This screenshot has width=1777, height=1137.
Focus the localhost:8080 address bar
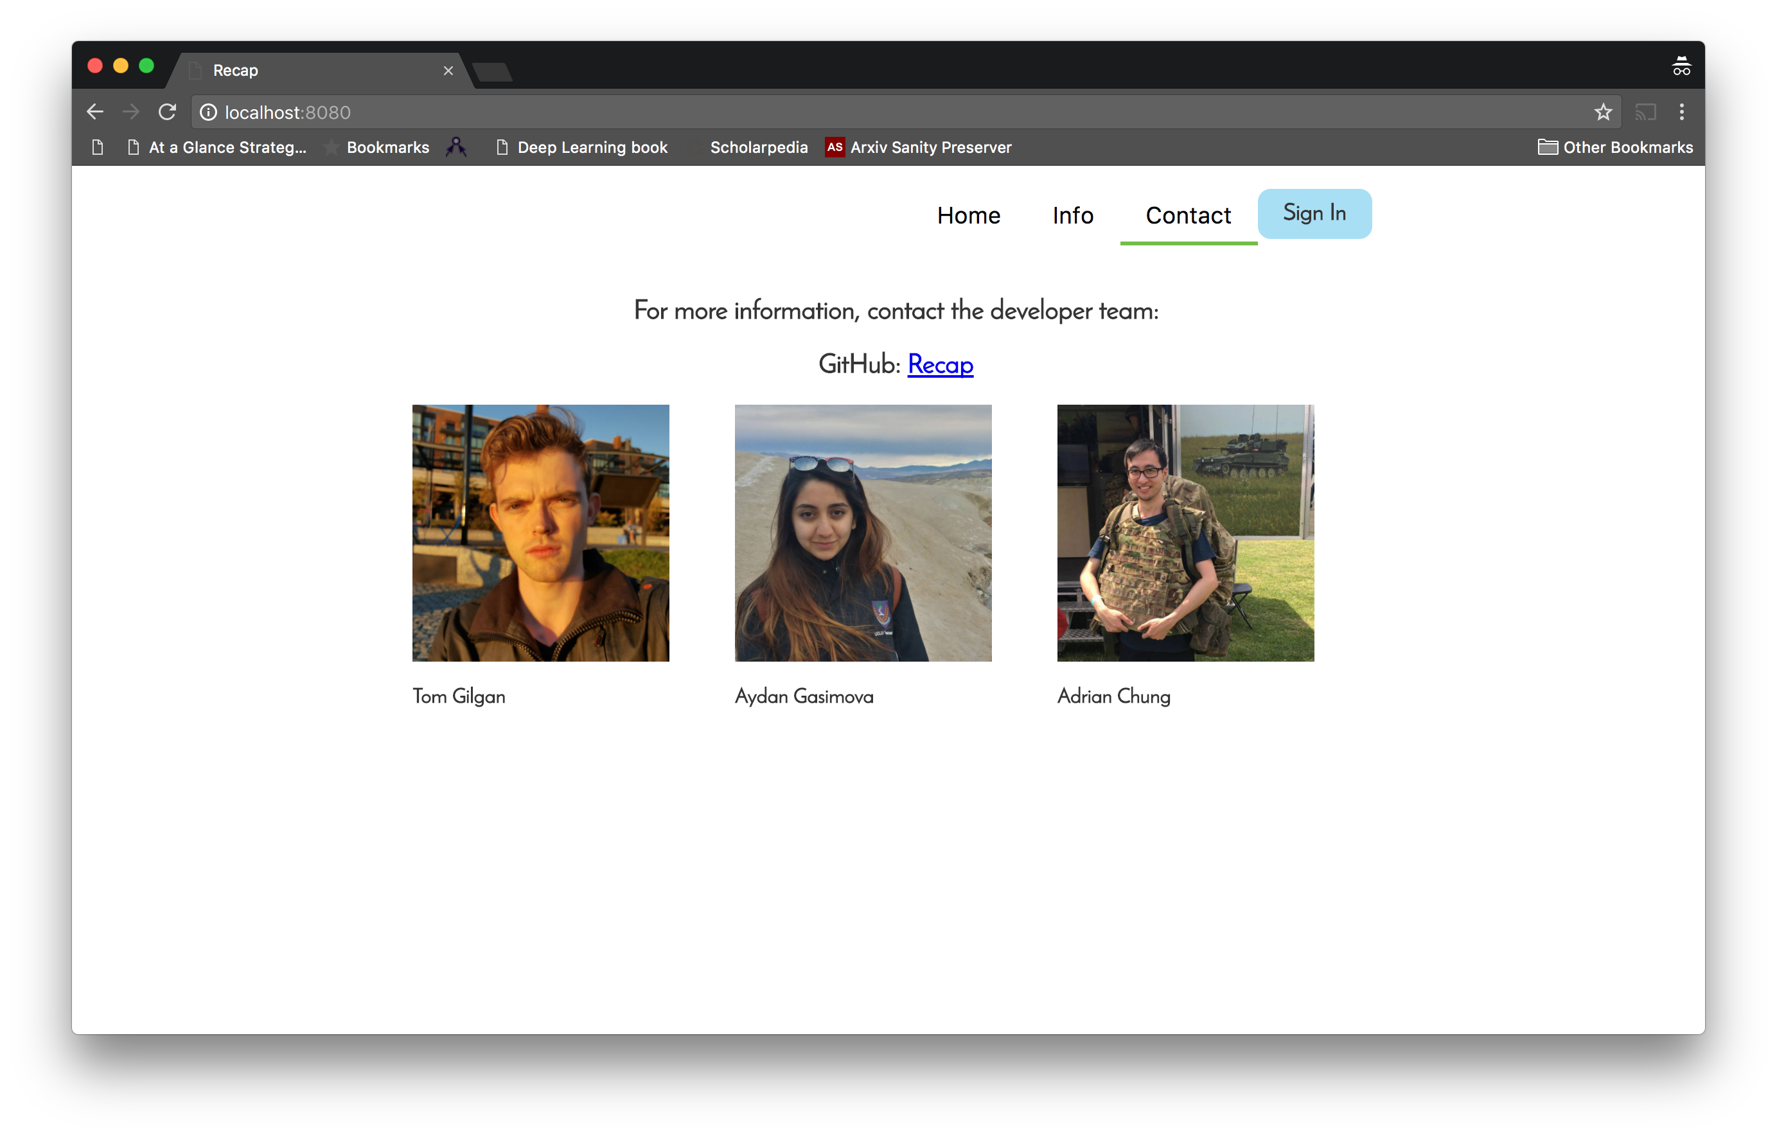(x=886, y=112)
